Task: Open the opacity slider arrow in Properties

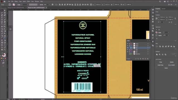Action: (x=168, y=35)
